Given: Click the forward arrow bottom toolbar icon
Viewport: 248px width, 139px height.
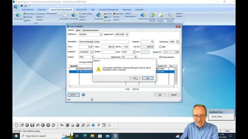Looking at the screenshot, I should pyautogui.click(x=48, y=125).
